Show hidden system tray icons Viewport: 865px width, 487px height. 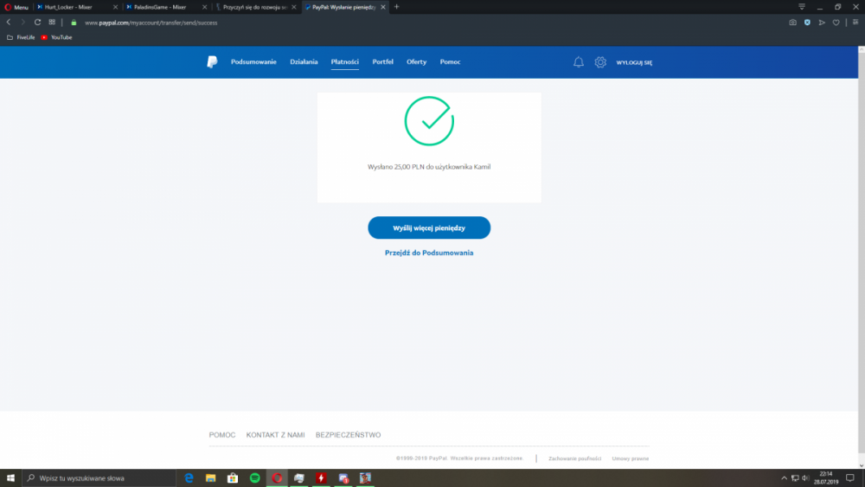point(784,478)
